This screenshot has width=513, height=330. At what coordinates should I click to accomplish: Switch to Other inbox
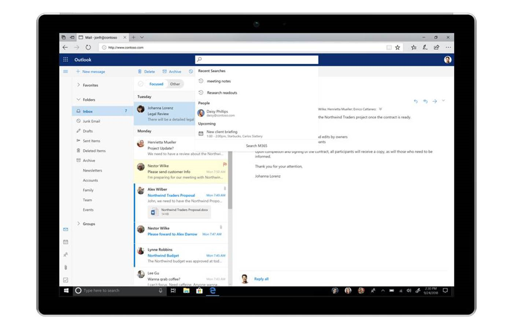(175, 84)
